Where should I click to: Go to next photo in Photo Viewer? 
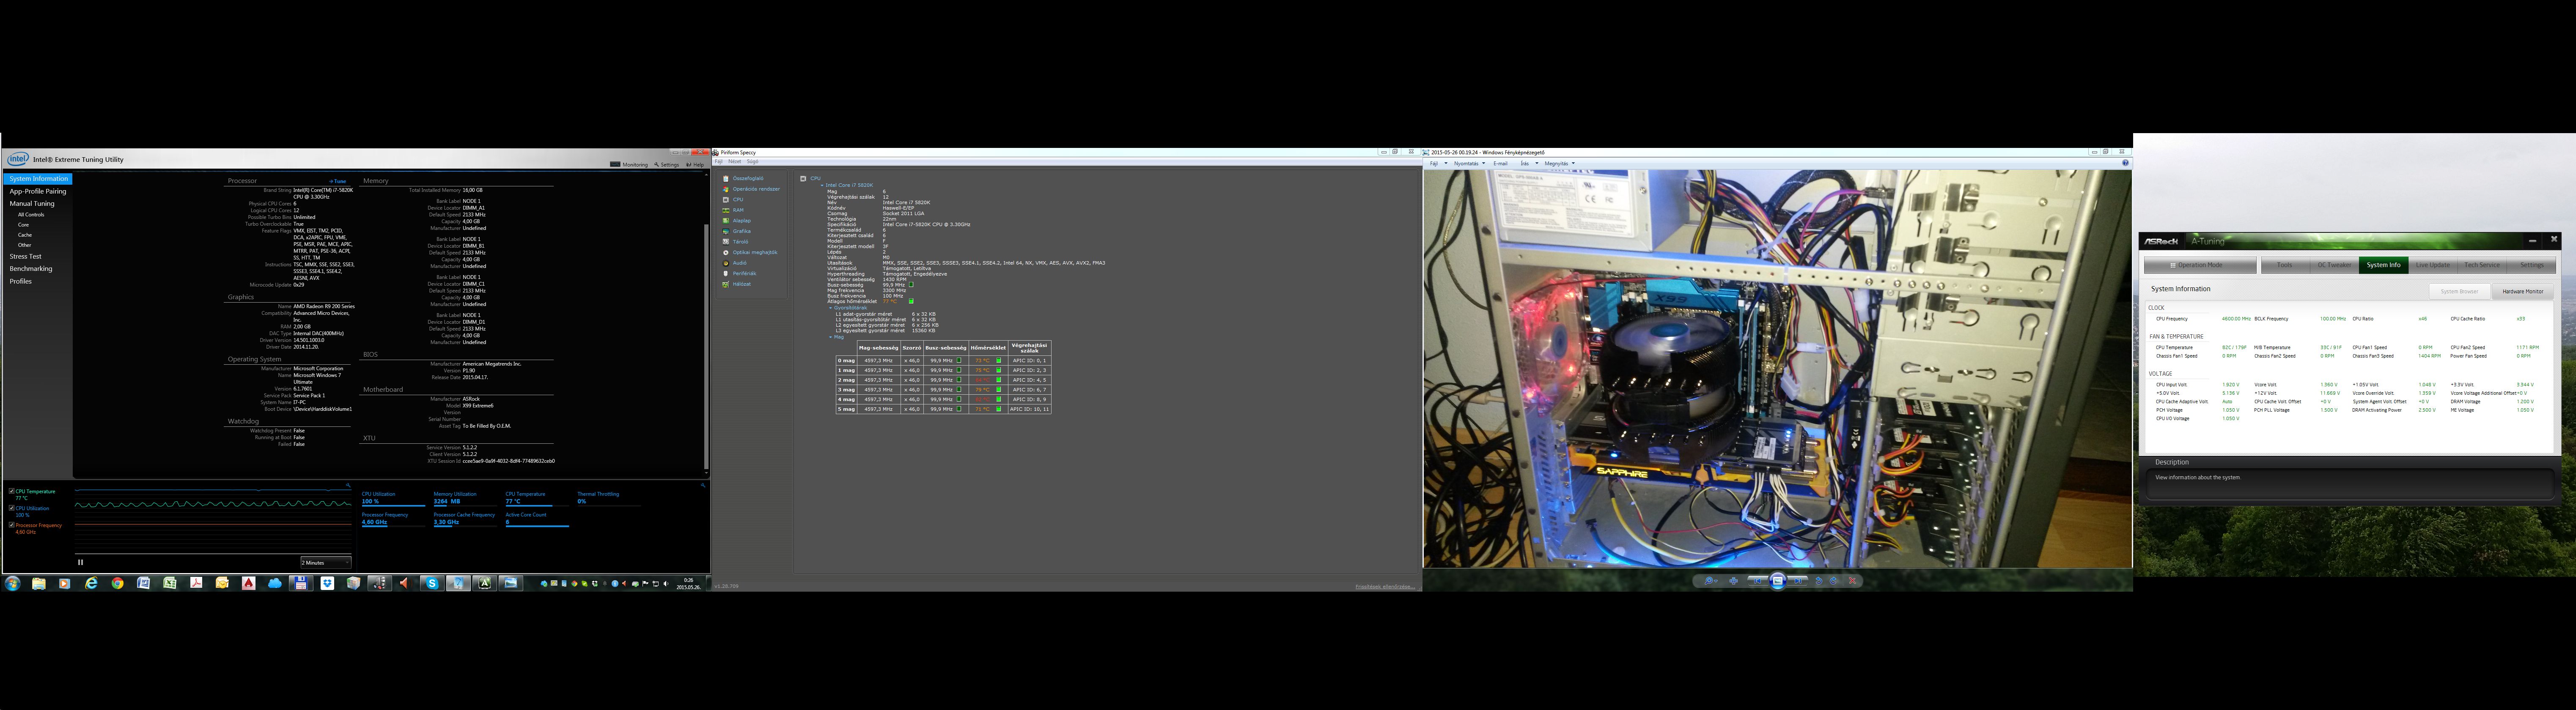1798,581
